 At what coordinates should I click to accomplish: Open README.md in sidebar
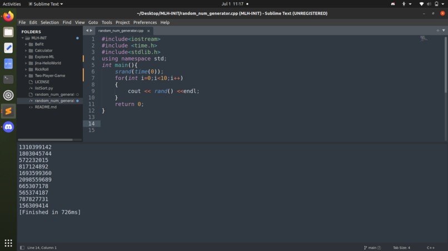(46, 107)
